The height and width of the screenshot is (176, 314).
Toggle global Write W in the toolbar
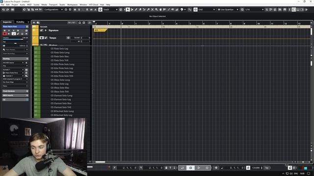[91, 10]
